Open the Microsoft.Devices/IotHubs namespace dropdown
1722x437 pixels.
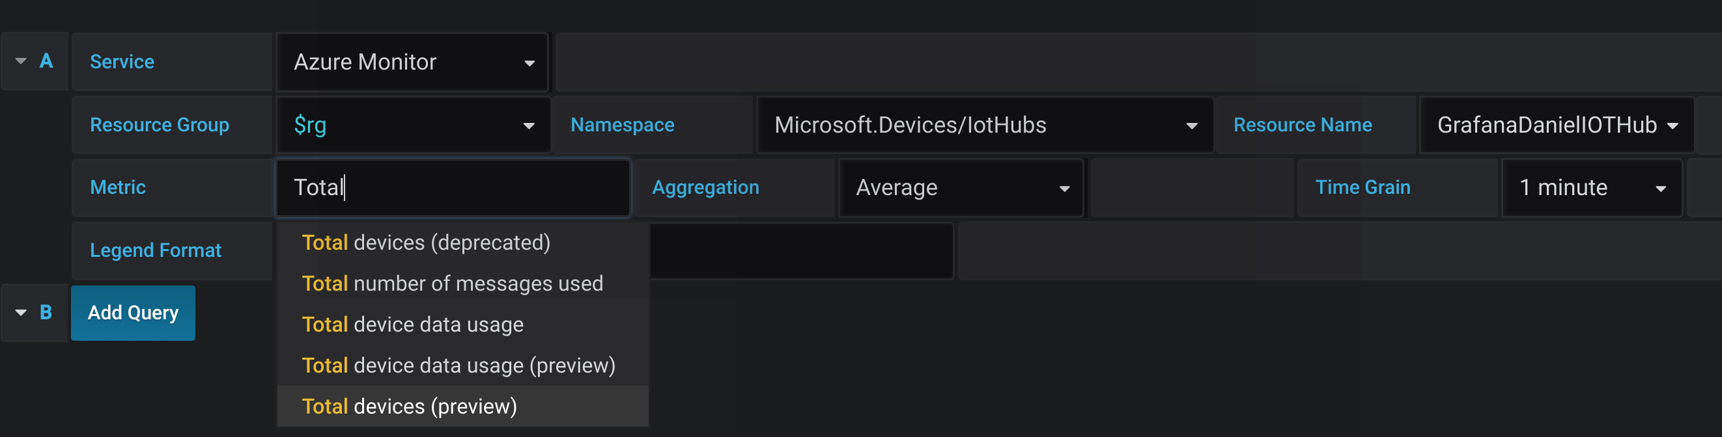[985, 125]
